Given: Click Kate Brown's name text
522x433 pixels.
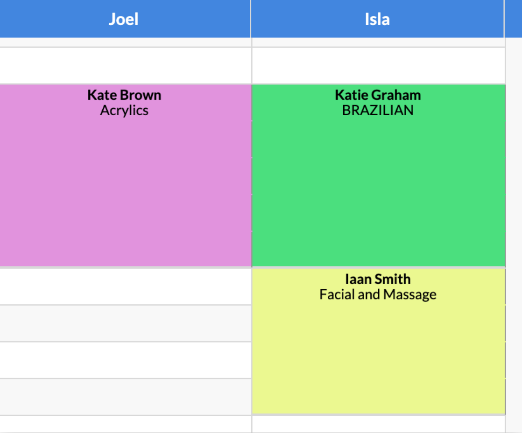Looking at the screenshot, I should [x=123, y=95].
